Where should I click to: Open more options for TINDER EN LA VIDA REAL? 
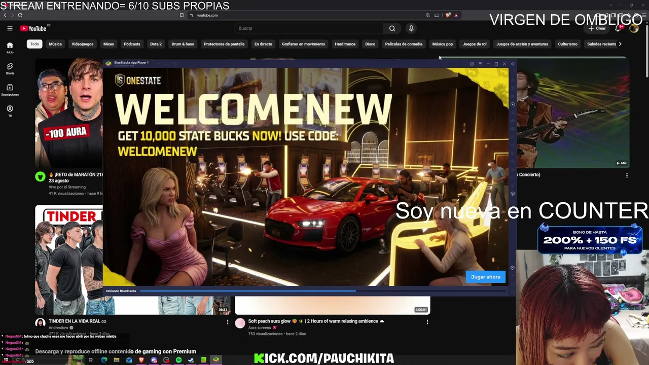(x=228, y=322)
